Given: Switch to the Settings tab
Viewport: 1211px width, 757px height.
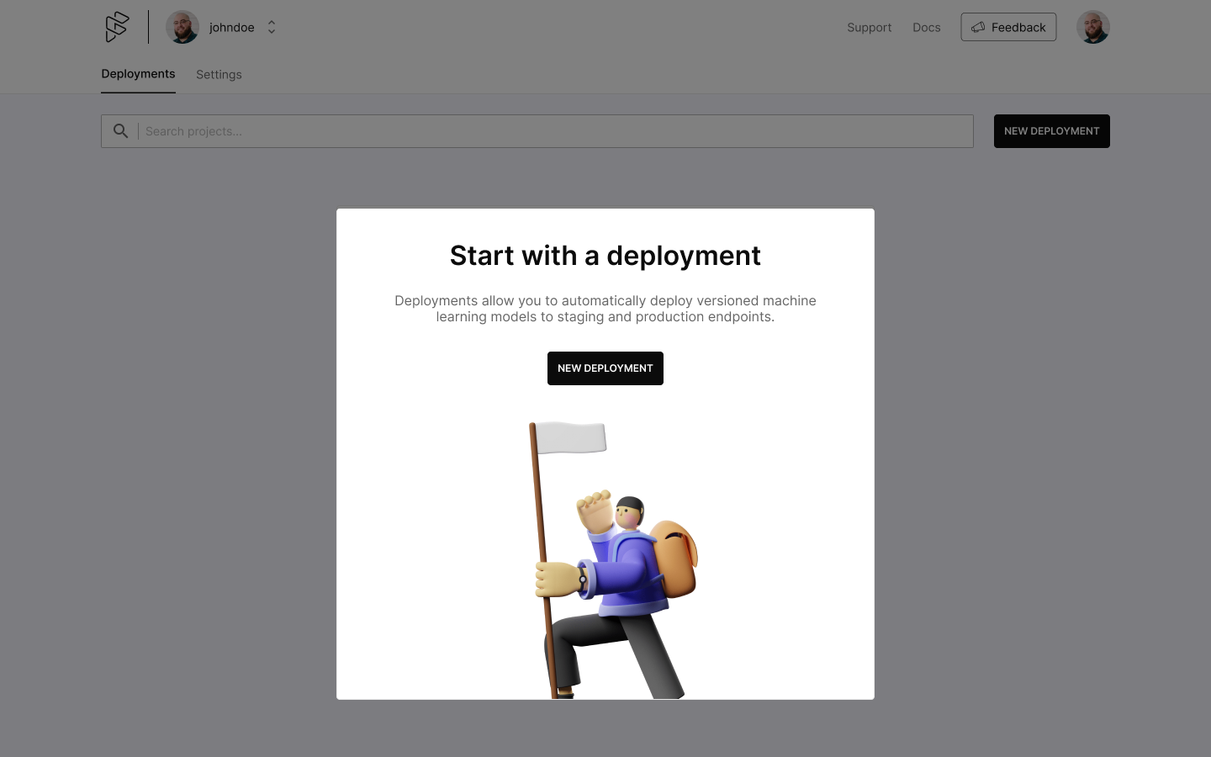Looking at the screenshot, I should tap(219, 75).
